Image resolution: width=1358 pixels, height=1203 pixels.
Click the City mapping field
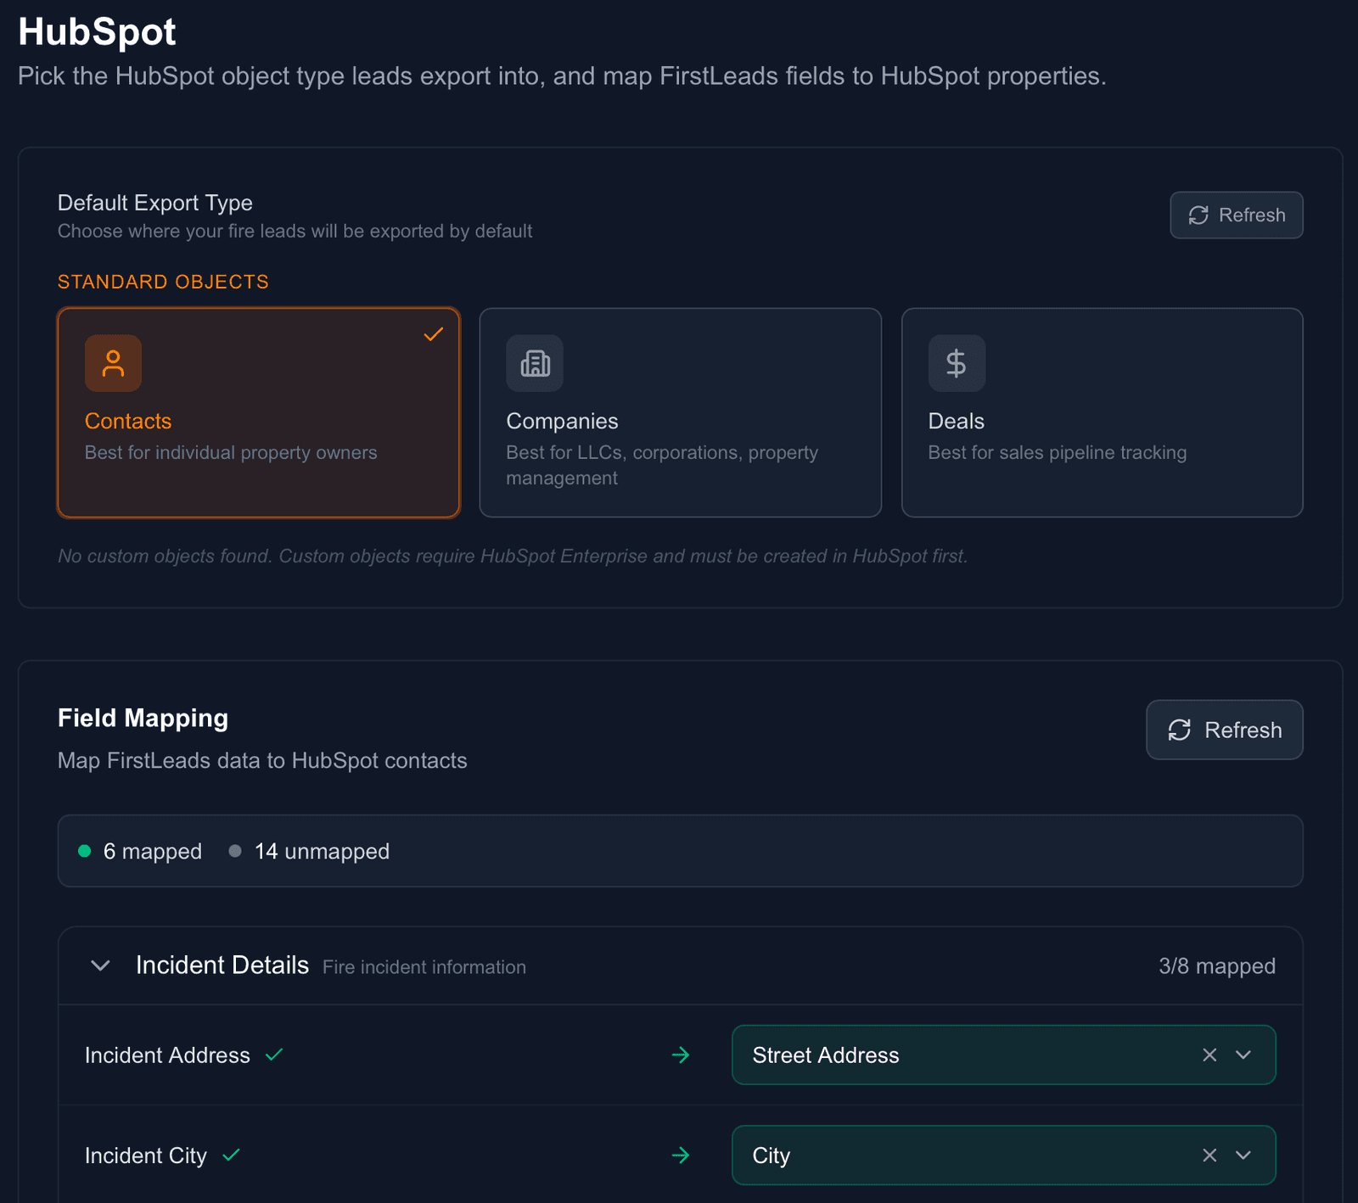click(1004, 1155)
